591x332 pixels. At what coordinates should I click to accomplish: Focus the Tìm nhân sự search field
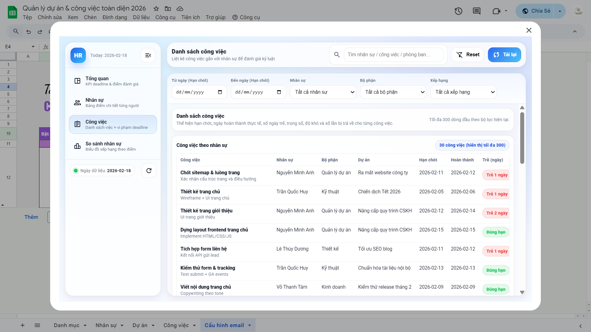pyautogui.click(x=393, y=55)
